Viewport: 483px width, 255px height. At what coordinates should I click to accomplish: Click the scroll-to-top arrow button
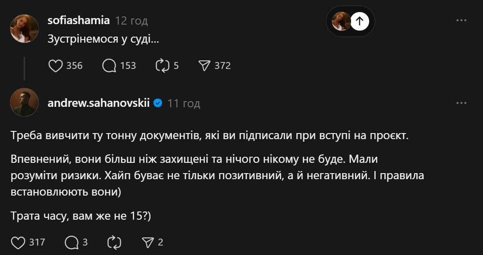[360, 21]
